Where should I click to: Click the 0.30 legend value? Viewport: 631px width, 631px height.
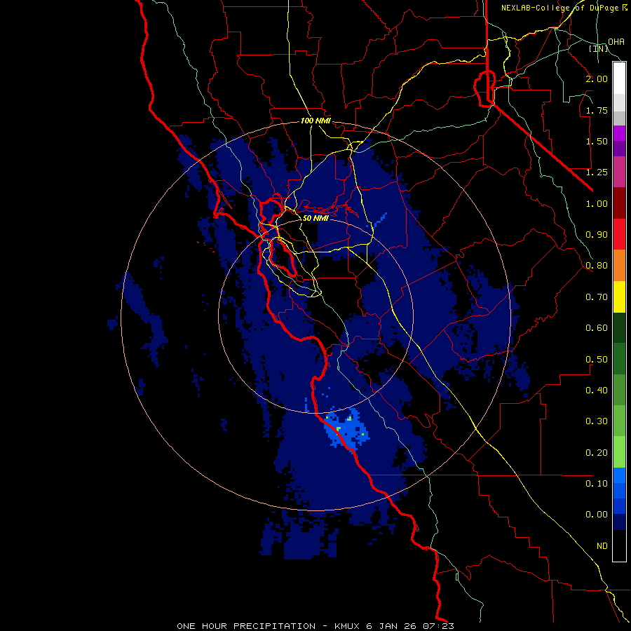[x=597, y=421]
